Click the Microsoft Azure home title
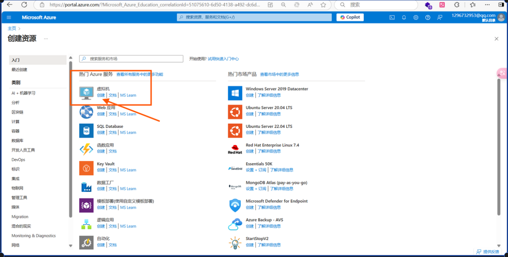Viewport: 508px width, 257px height. coord(39,17)
